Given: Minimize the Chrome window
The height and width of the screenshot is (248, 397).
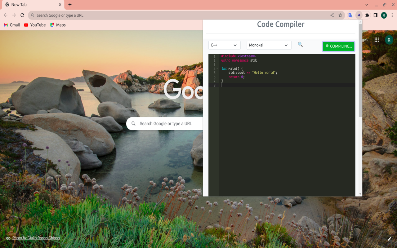Looking at the screenshot, I should tap(376, 5).
